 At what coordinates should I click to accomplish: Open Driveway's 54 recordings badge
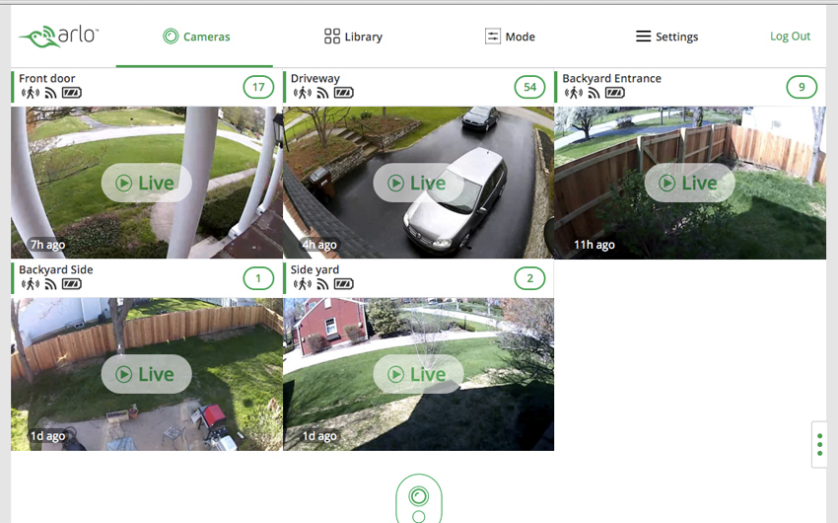coord(529,87)
